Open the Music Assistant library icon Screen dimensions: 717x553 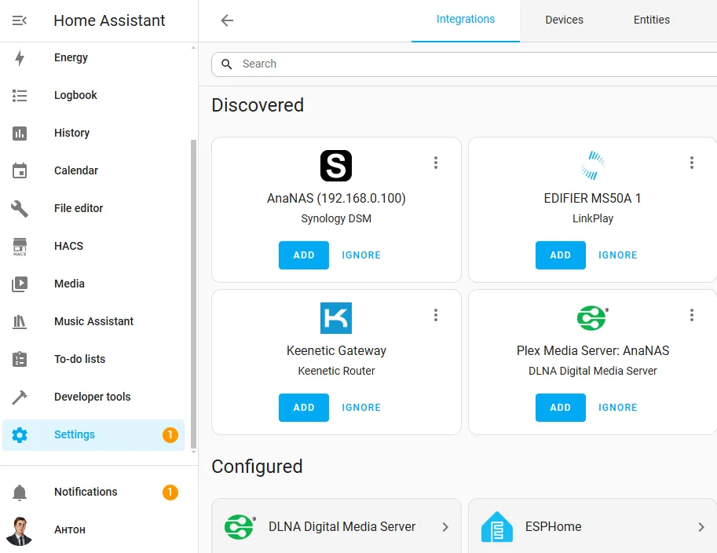pos(19,321)
